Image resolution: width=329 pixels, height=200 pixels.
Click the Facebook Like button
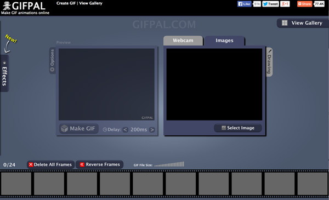(244, 4)
